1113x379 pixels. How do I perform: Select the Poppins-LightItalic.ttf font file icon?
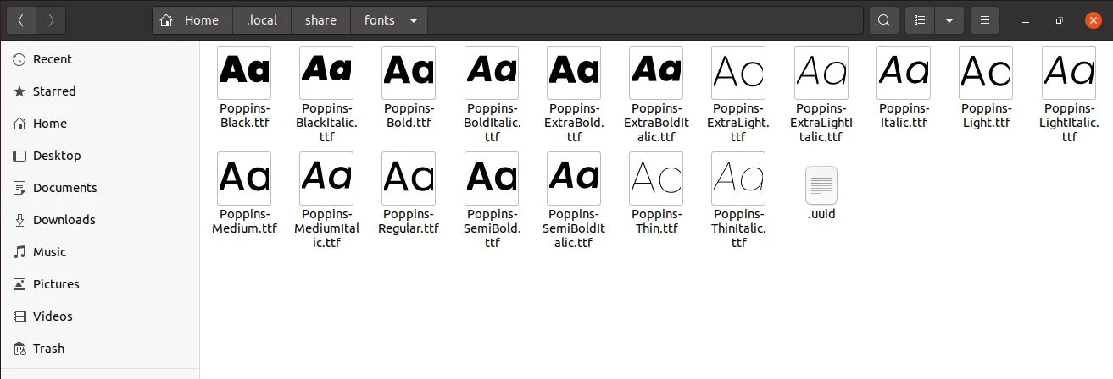tap(1069, 73)
